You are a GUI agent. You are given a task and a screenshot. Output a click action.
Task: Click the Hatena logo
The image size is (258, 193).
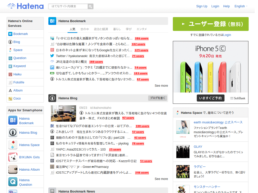point(25,6)
